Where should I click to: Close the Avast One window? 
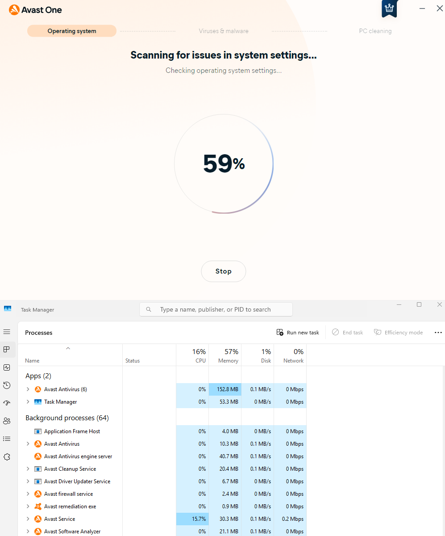pyautogui.click(x=440, y=8)
